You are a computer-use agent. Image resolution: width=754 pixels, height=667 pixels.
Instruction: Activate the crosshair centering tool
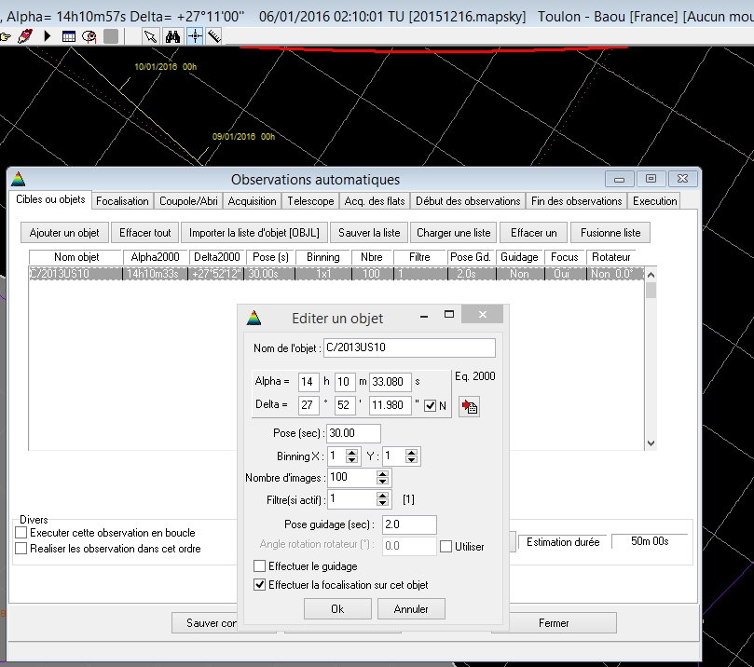(x=194, y=36)
